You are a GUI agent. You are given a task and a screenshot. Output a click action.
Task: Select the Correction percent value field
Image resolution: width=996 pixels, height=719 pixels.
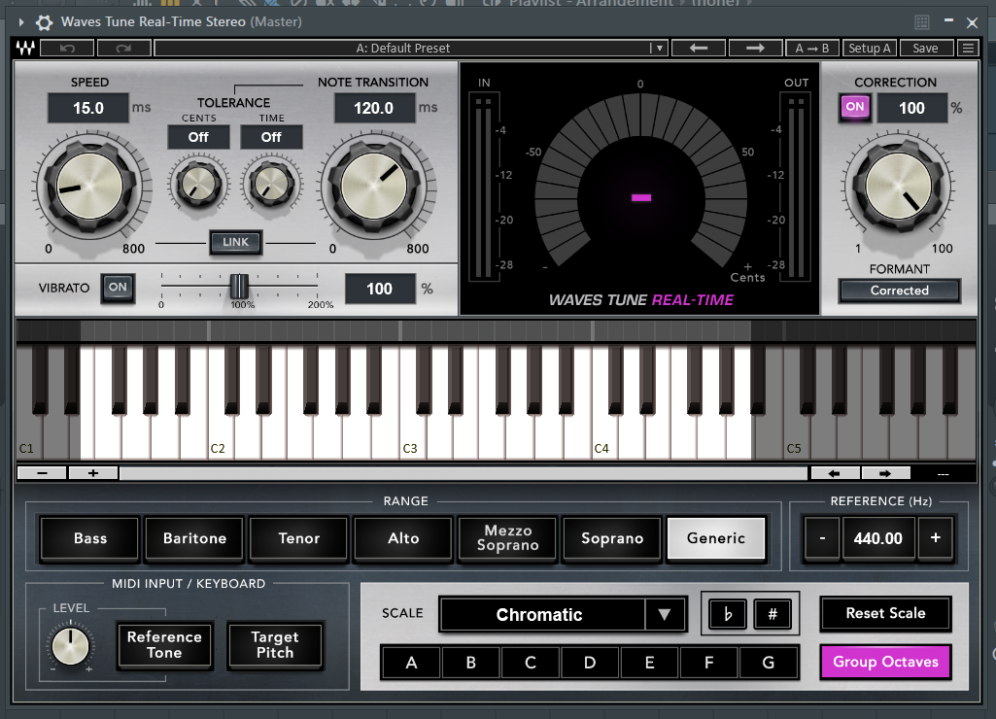(912, 108)
